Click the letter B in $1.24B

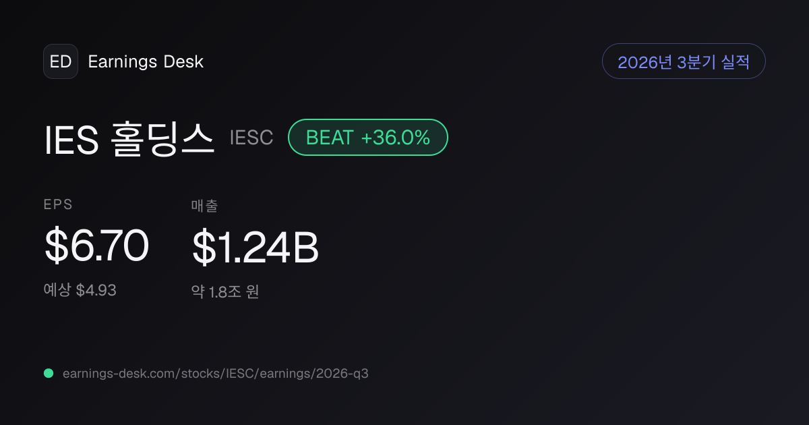(x=306, y=248)
